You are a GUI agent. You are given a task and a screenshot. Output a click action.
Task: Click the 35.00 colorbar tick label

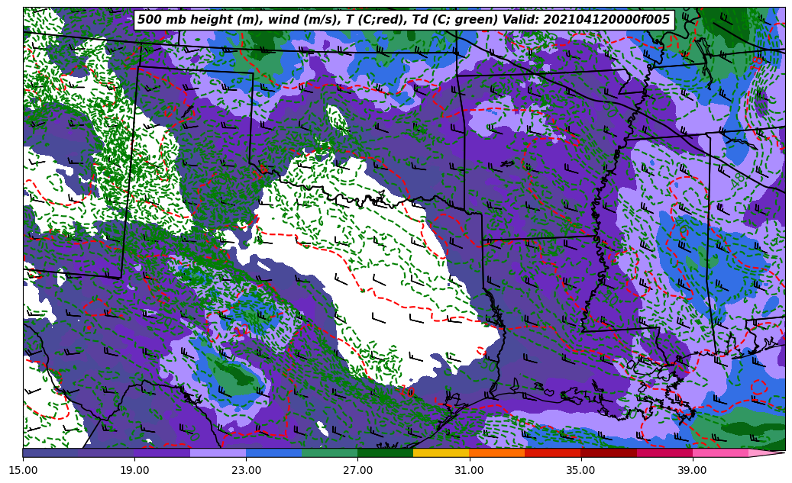pos(581,470)
